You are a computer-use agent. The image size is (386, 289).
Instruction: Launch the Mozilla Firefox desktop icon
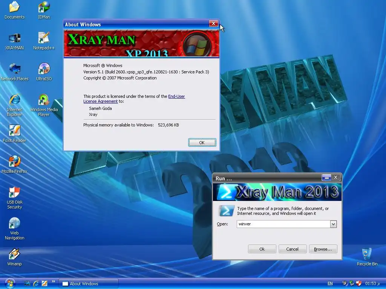point(15,164)
